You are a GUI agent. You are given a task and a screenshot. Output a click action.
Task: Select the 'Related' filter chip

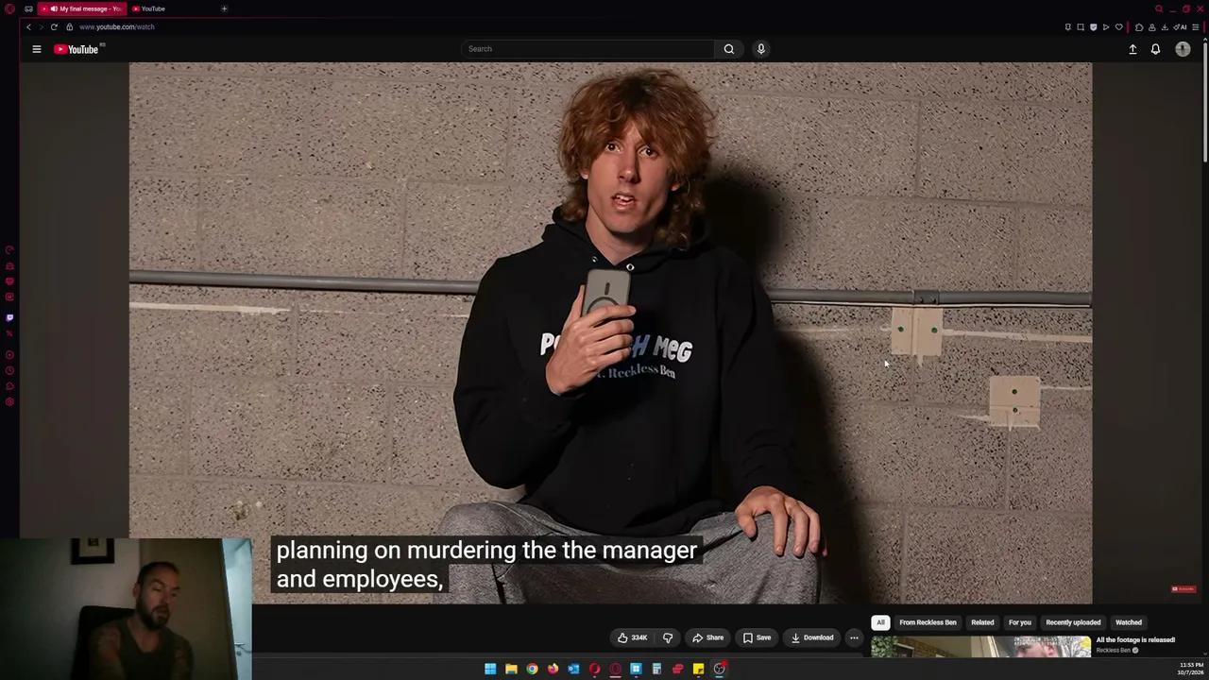point(982,622)
